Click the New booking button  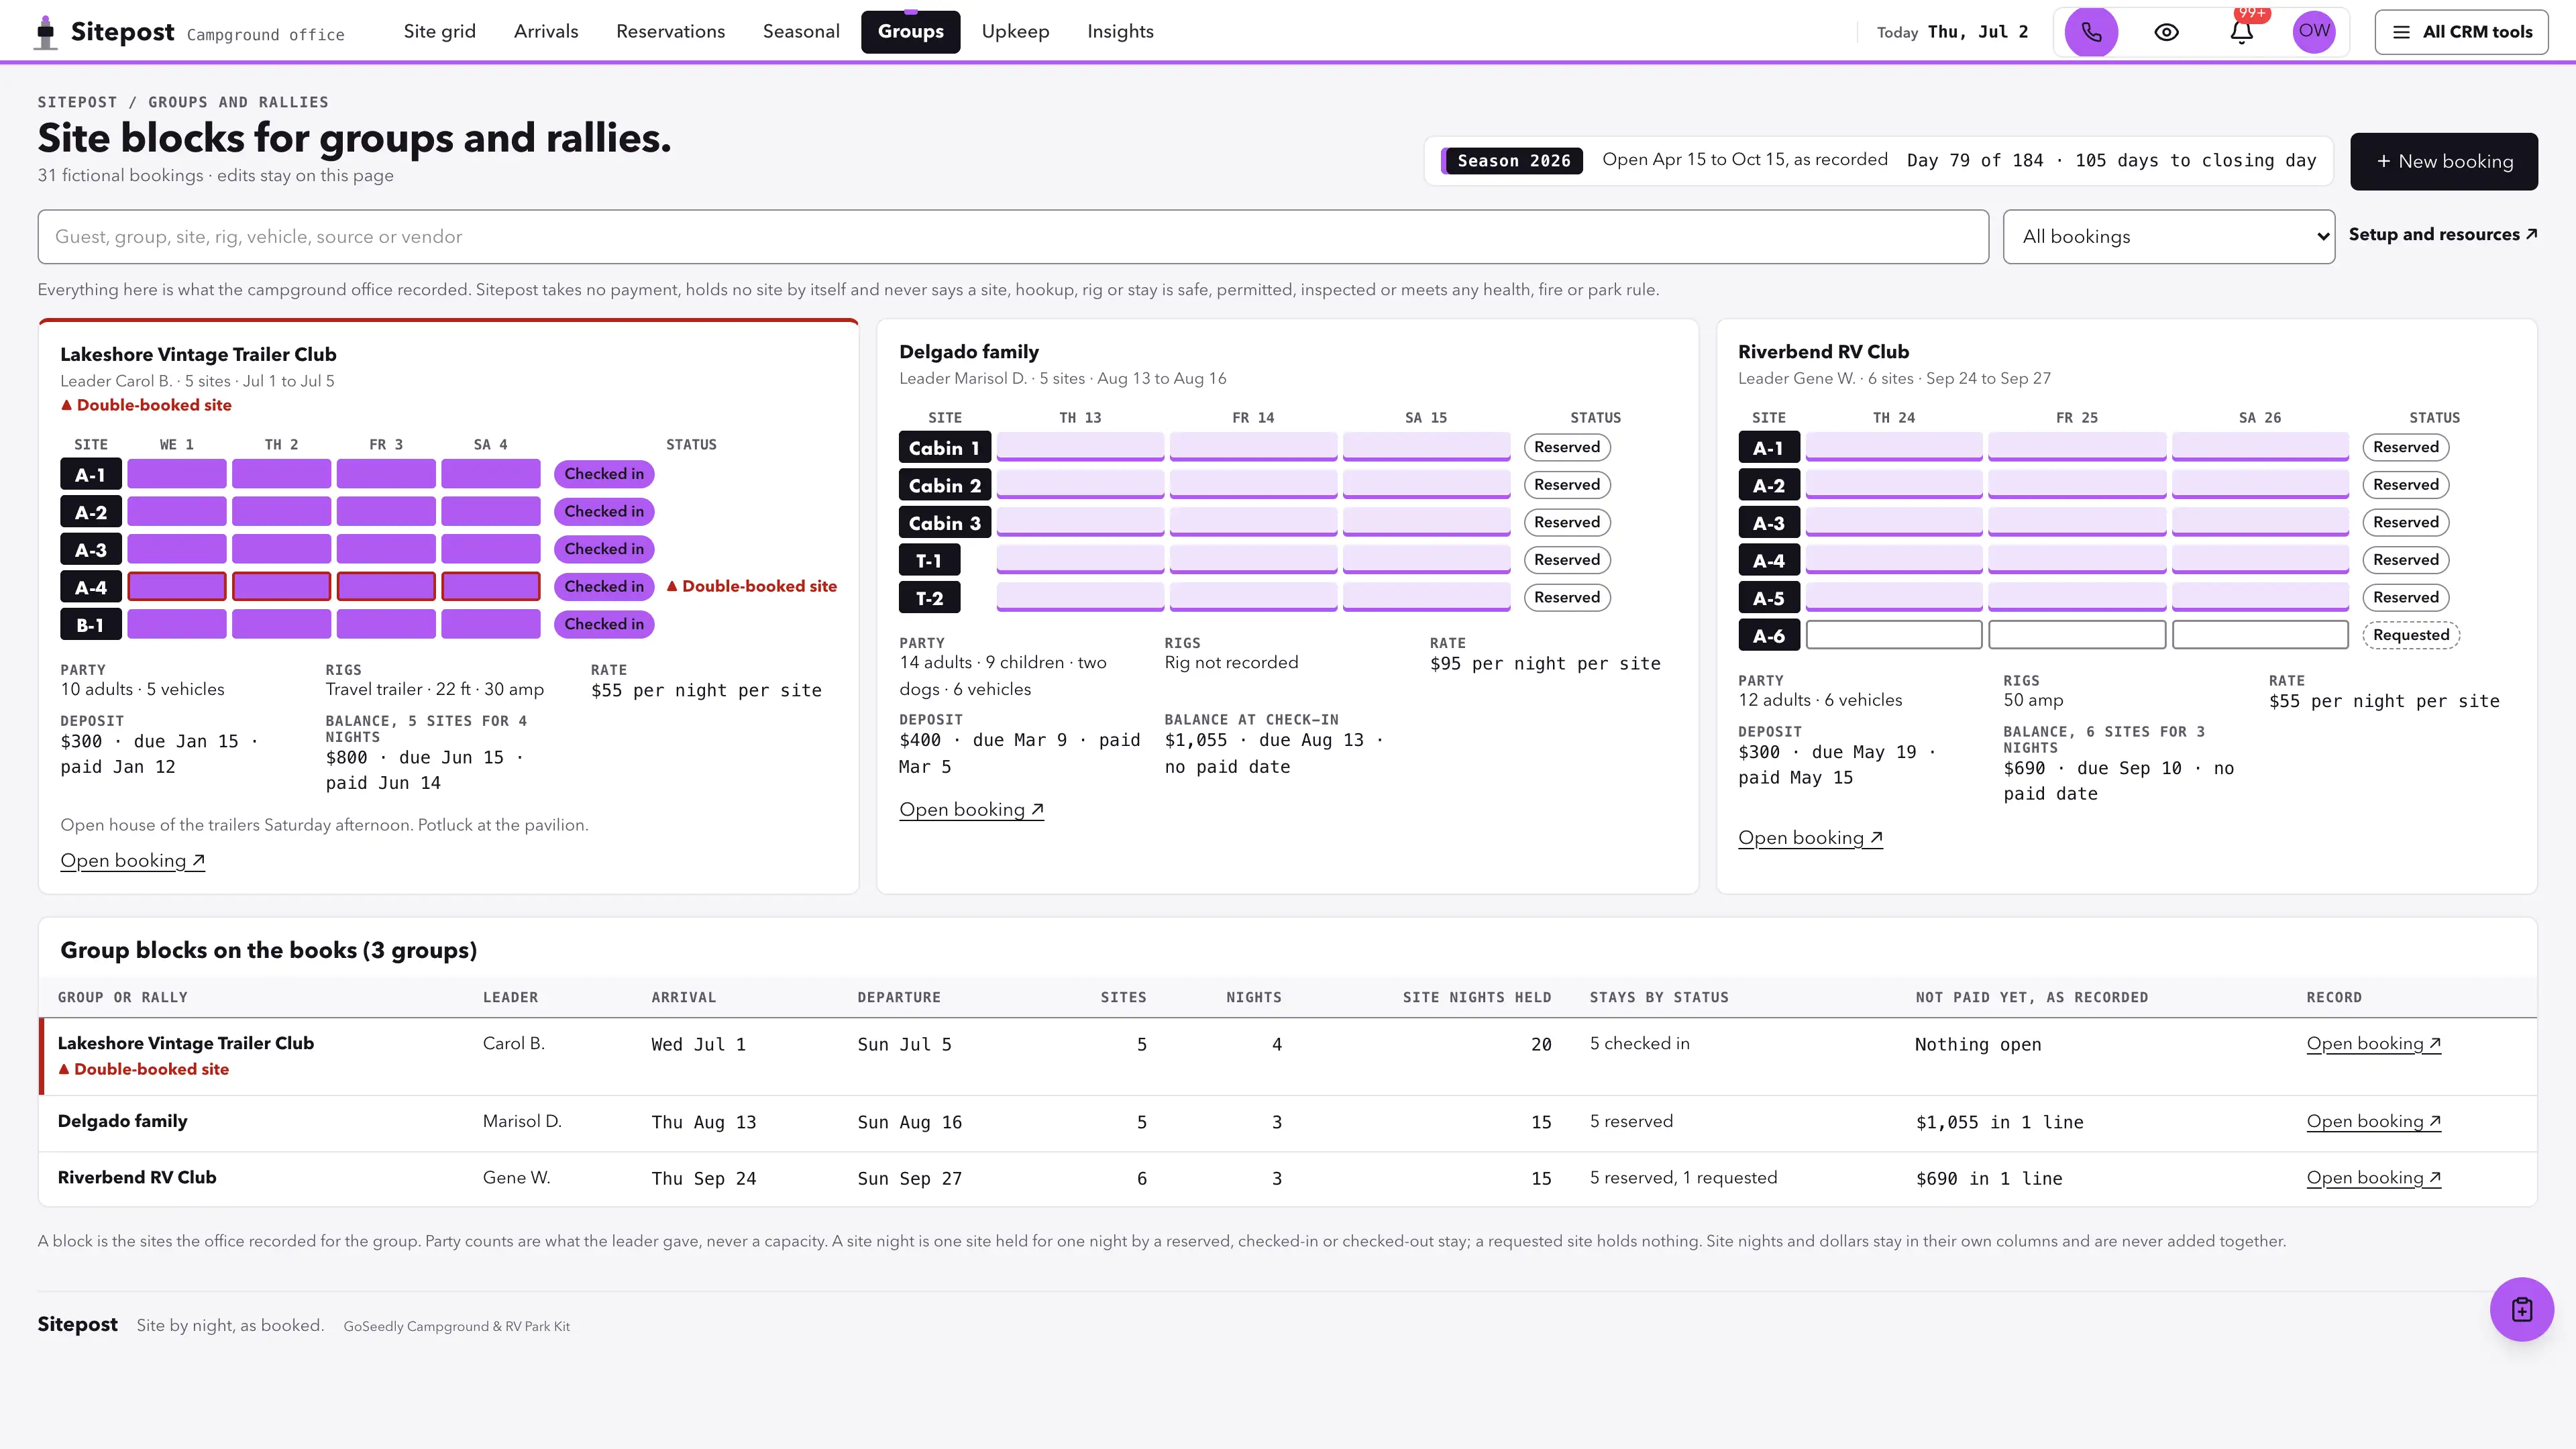(2443, 161)
